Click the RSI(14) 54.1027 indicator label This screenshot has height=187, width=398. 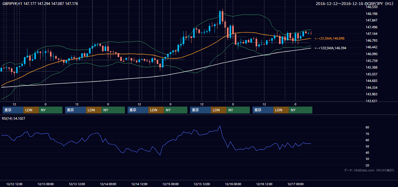coord(14,118)
